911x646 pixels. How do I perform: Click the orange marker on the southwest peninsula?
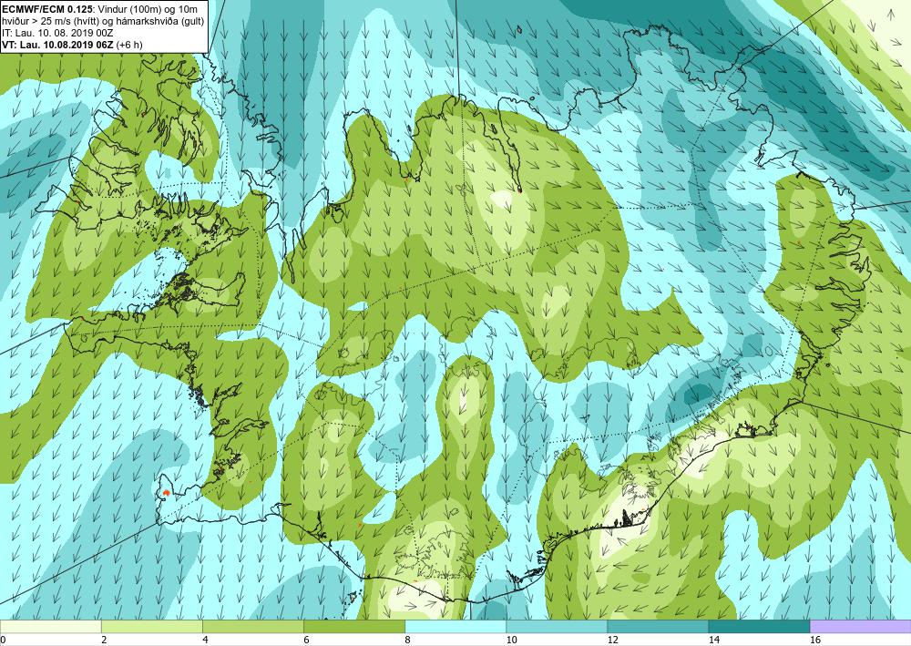point(167,493)
